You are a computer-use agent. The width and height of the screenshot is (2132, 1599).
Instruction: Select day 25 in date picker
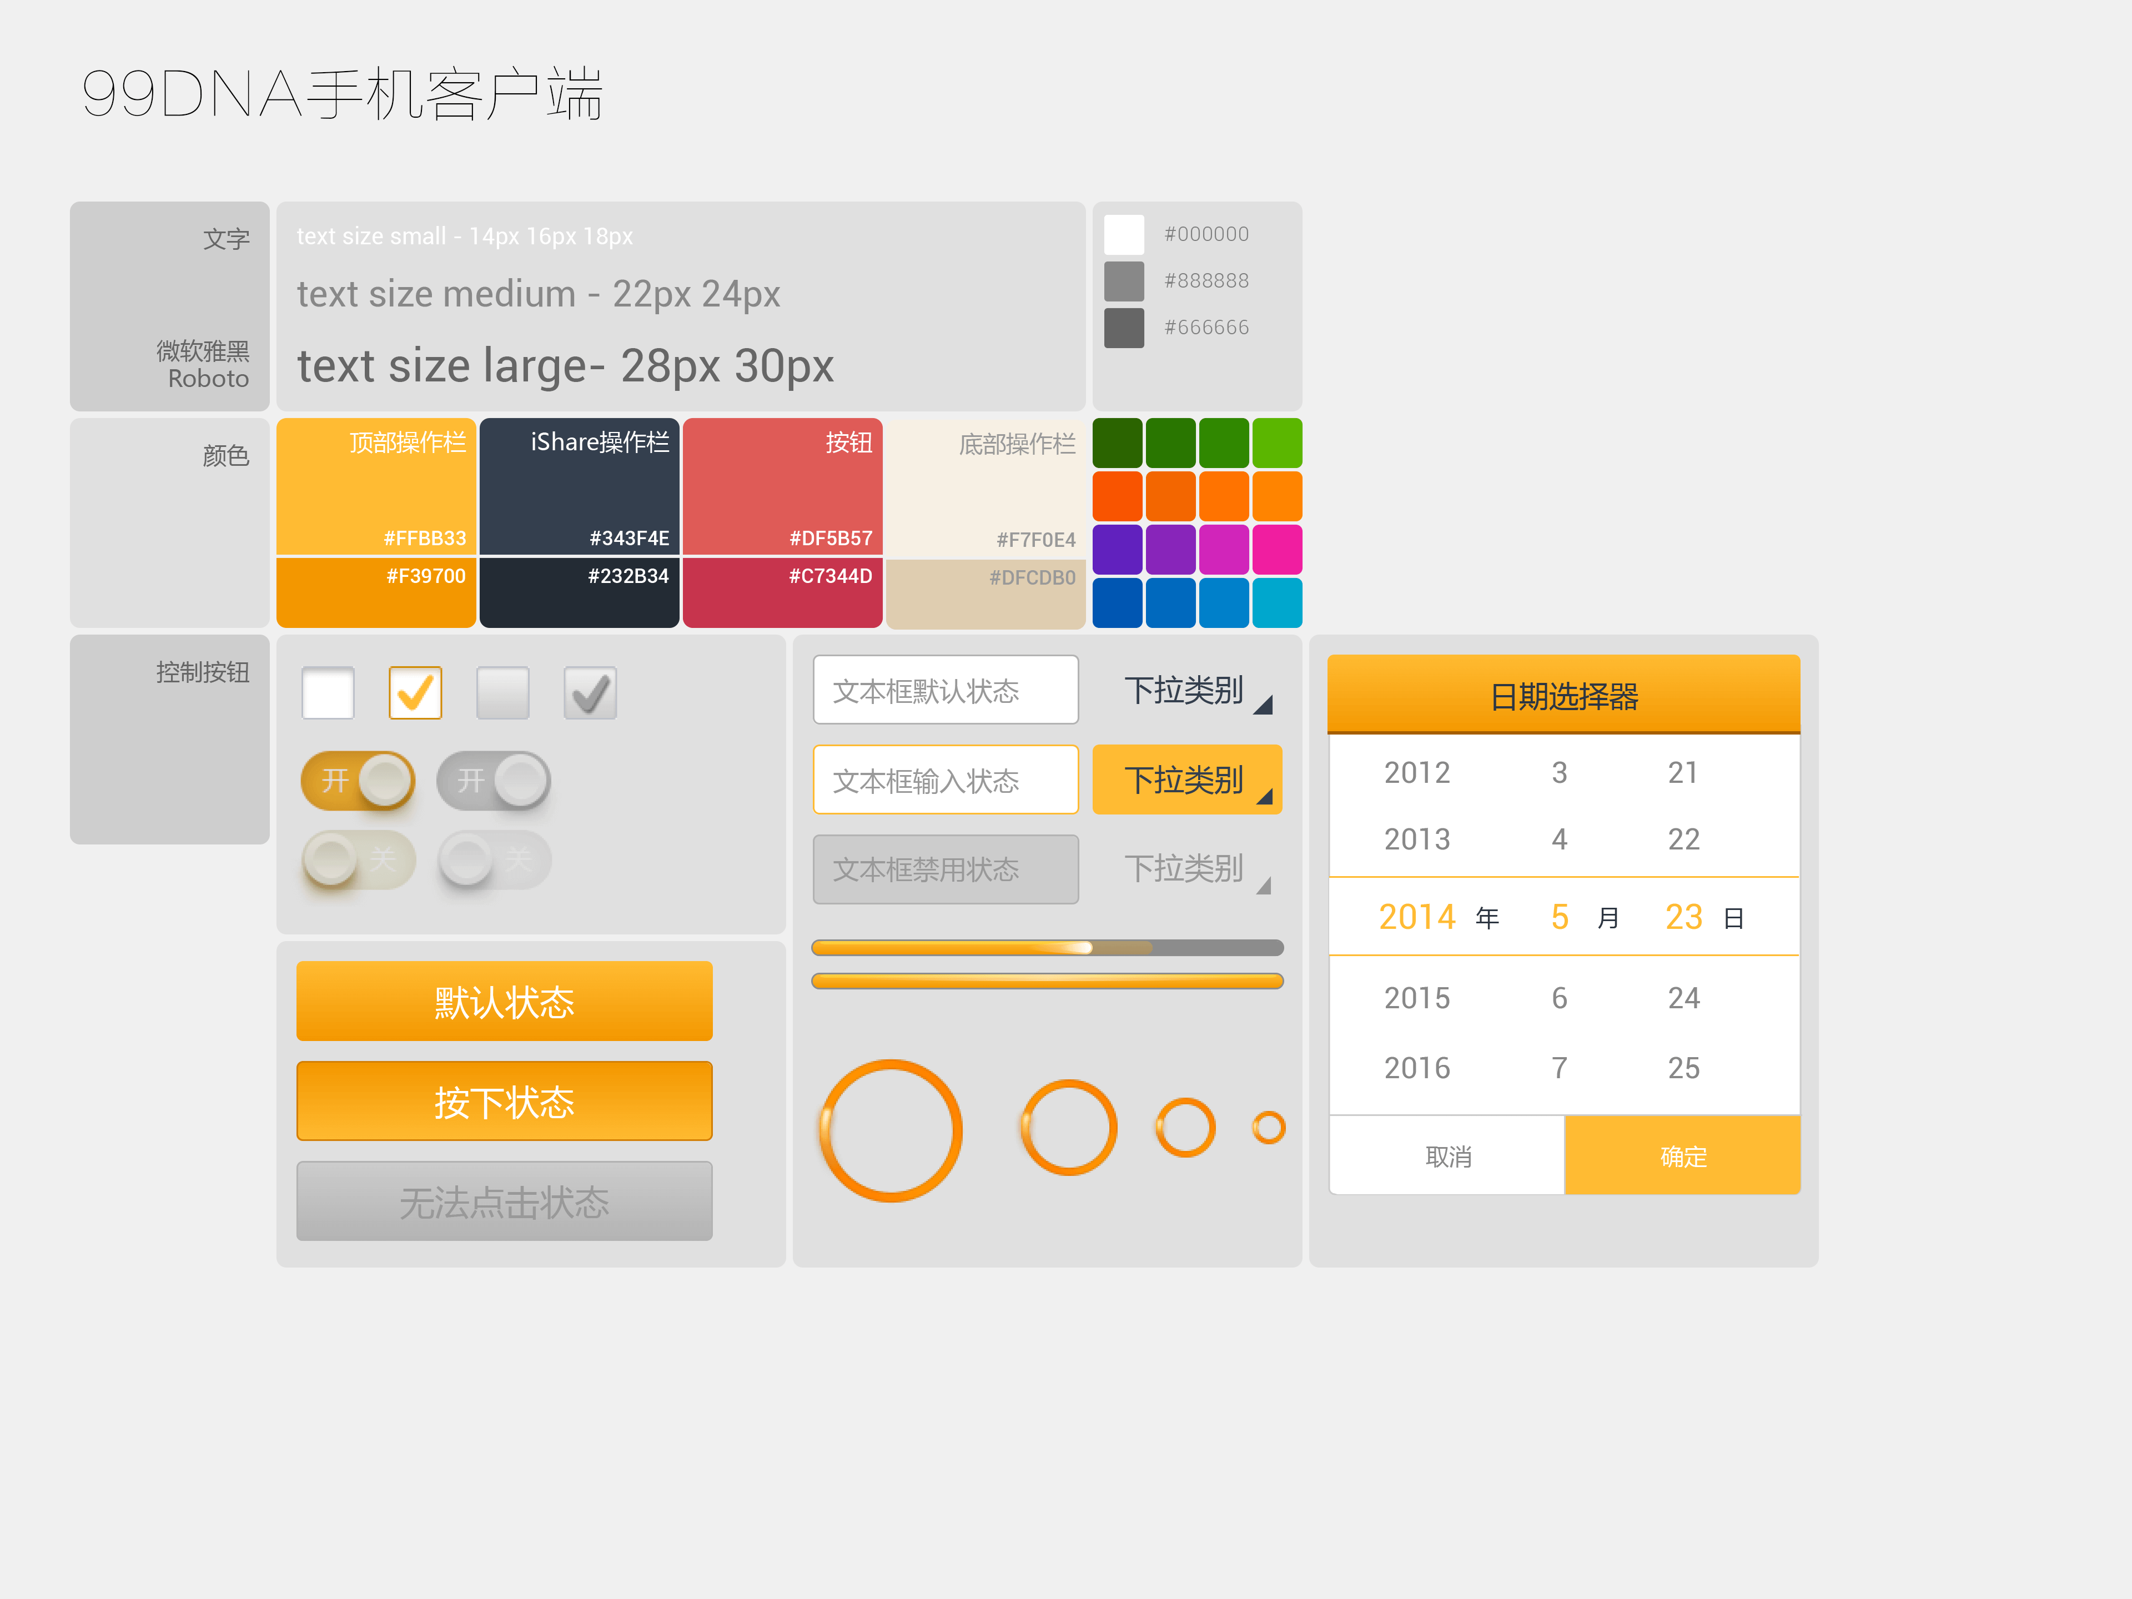coord(1683,1068)
